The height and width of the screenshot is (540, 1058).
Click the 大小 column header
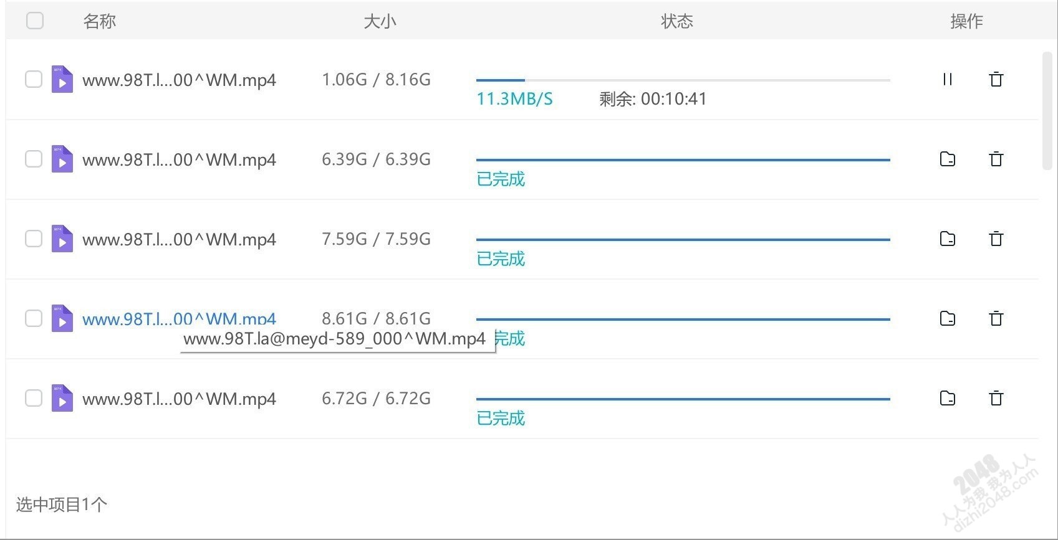point(380,21)
